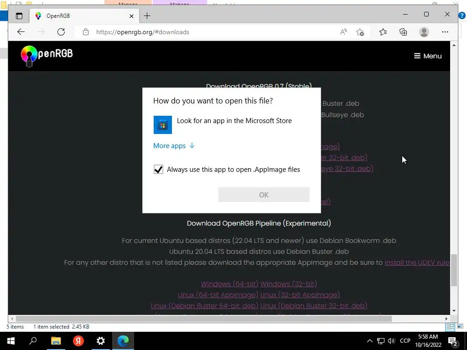Open Read aloud in address bar
467x350 pixels.
tap(343, 32)
